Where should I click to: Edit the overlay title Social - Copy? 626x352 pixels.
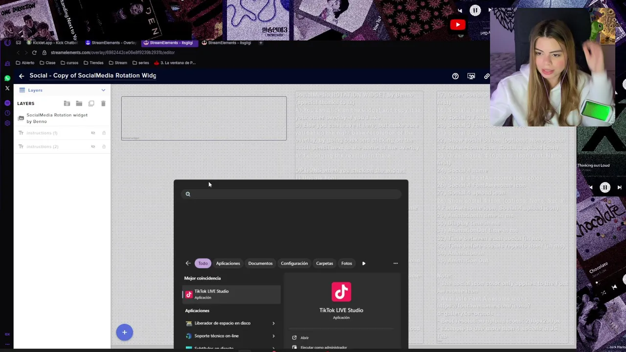pos(93,76)
